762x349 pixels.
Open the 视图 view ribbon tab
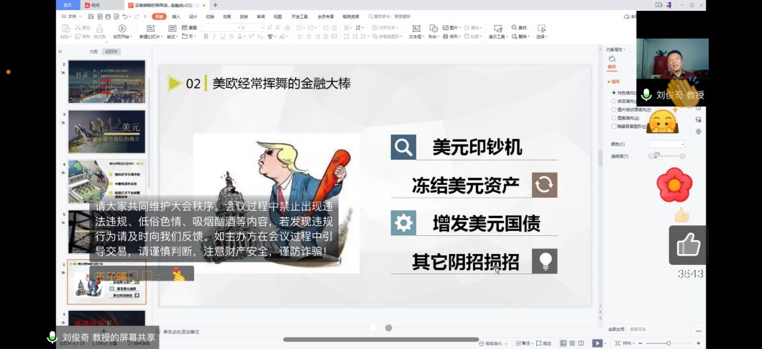[277, 17]
